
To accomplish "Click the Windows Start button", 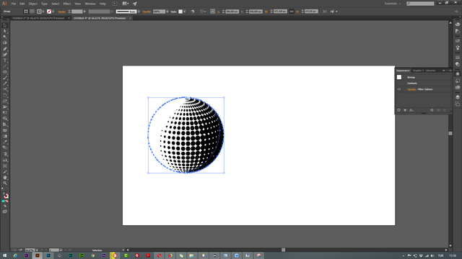I will (x=4, y=255).
